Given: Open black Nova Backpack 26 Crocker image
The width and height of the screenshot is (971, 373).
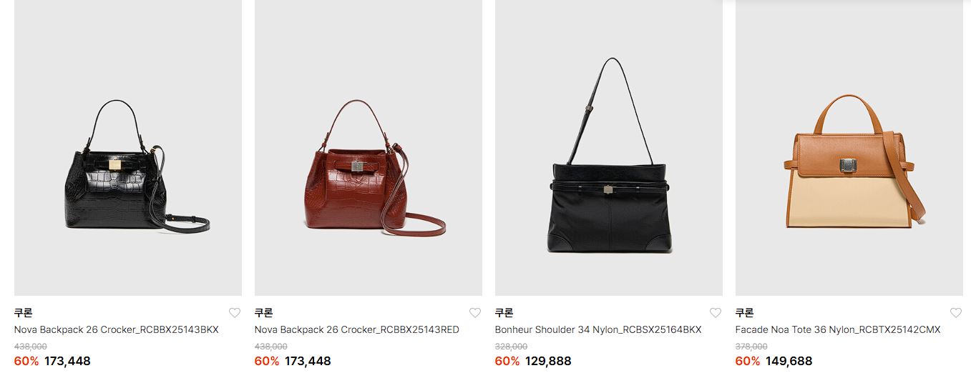Looking at the screenshot, I should coord(128,148).
